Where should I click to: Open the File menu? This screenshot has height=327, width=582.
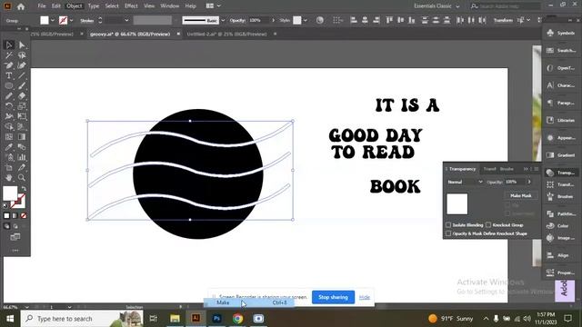click(x=42, y=6)
